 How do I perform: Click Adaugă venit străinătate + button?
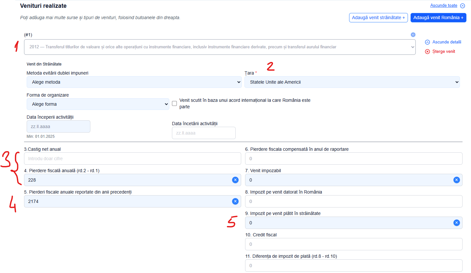tap(378, 18)
